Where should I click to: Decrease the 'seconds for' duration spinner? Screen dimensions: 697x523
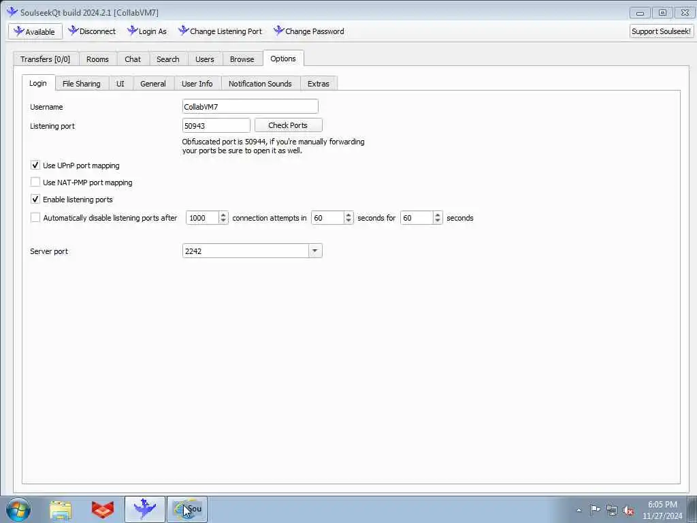(438, 221)
